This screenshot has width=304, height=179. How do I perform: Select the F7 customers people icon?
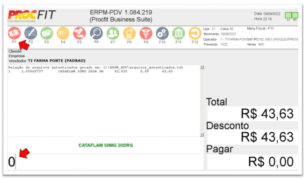click(113, 33)
